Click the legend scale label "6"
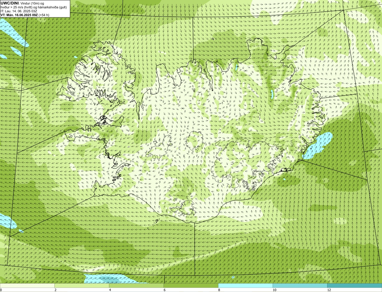382x292 pixels. tap(164, 290)
